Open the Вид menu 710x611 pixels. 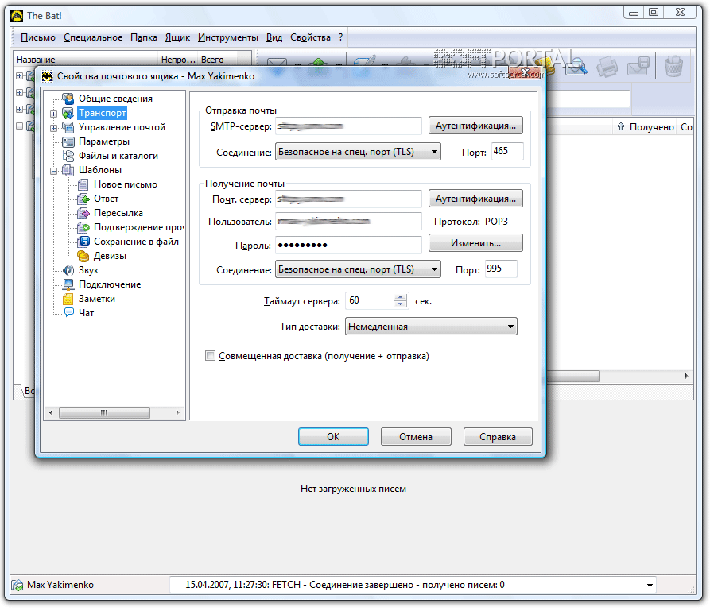point(274,37)
